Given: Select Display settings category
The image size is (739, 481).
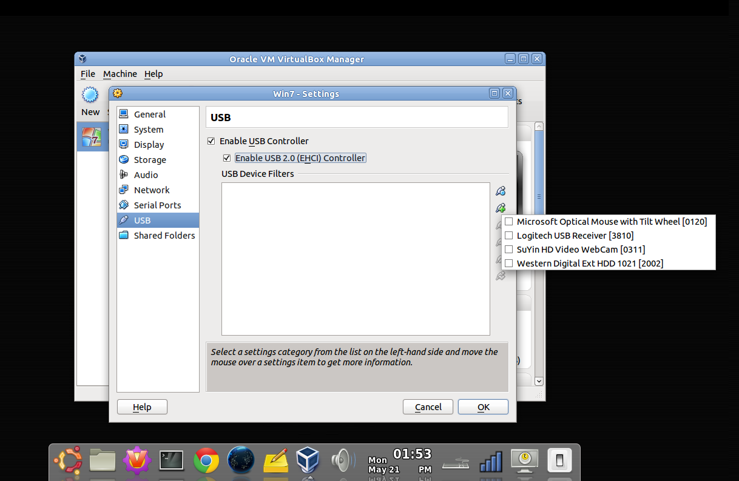Looking at the screenshot, I should [x=158, y=145].
